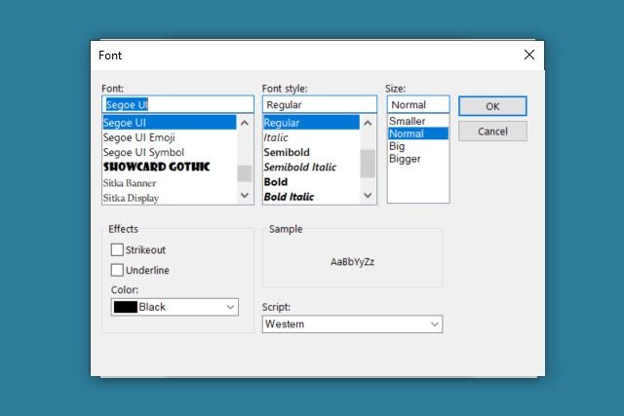Viewport: 624px width, 416px height.
Task: Select Semibold font style
Action: coord(311,152)
